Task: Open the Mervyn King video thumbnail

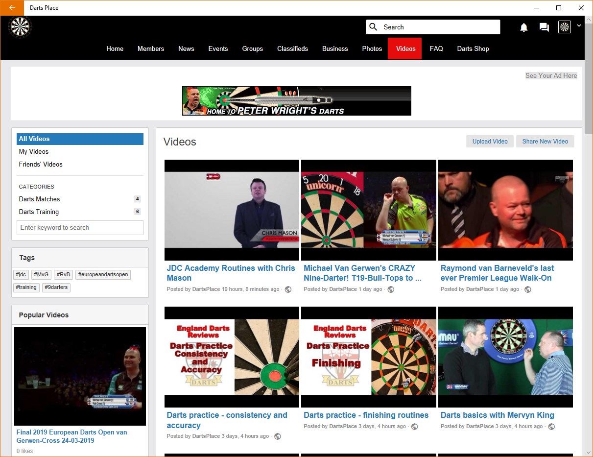Action: click(x=505, y=357)
